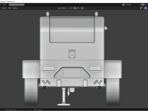Click the Back to Previous button
The image size is (148, 111).
17,5
